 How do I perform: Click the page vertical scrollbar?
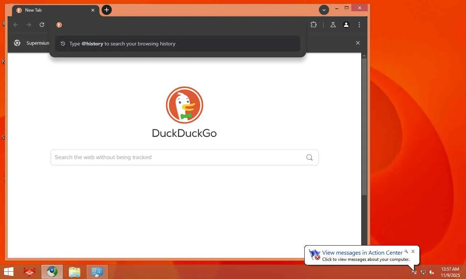click(x=364, y=127)
